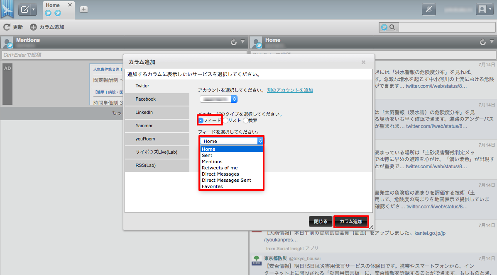Choose Sent in feed list
The width and height of the screenshot is (497, 275).
tap(231, 156)
